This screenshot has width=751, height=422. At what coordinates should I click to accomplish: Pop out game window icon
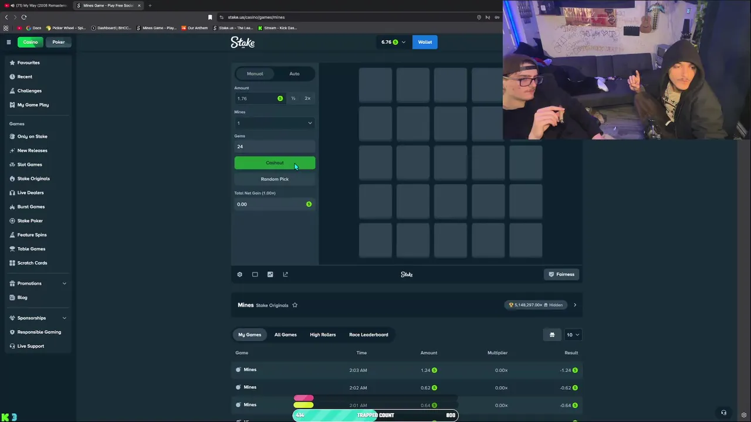pos(285,274)
